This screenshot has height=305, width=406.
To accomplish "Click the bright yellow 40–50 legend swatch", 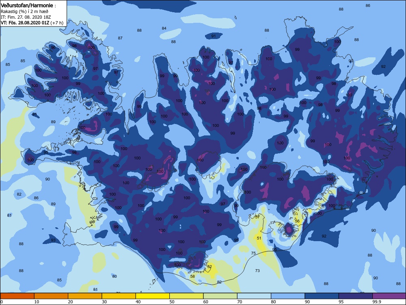I will pos(153,296).
